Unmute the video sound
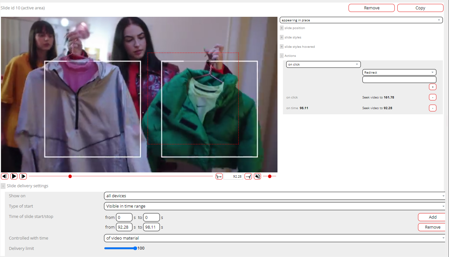 click(x=257, y=176)
